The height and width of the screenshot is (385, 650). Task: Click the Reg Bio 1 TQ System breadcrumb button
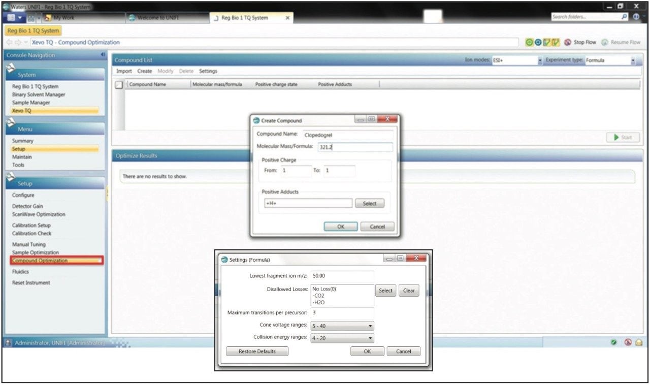point(33,31)
